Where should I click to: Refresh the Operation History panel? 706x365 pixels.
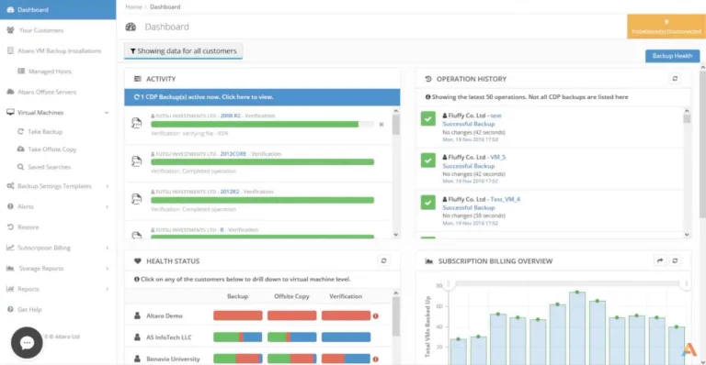point(675,79)
